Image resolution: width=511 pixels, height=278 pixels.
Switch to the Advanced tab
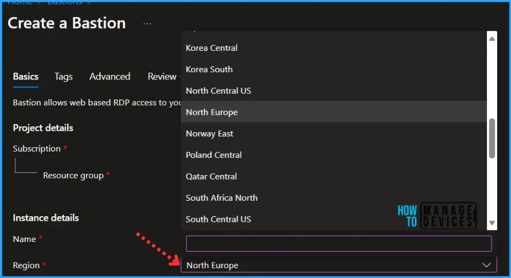click(110, 77)
